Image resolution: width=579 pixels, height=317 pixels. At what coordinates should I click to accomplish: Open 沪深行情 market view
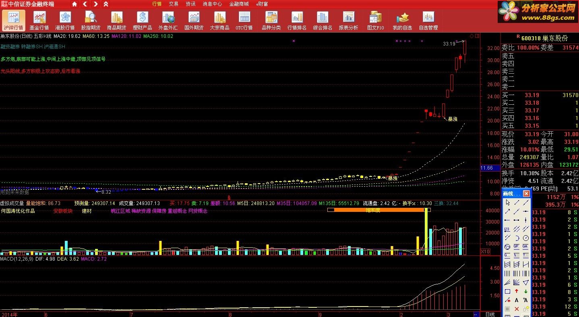13,21
